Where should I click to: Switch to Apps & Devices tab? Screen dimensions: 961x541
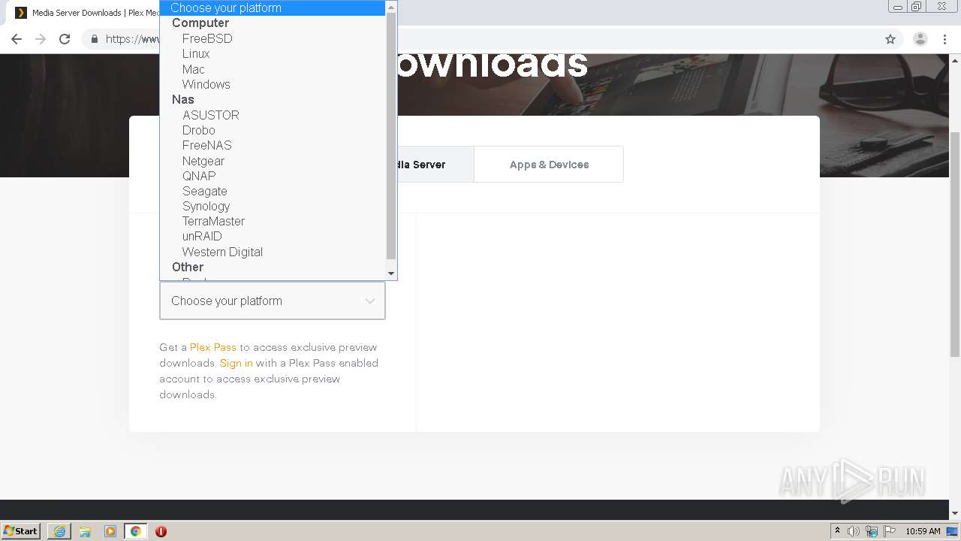coord(549,165)
